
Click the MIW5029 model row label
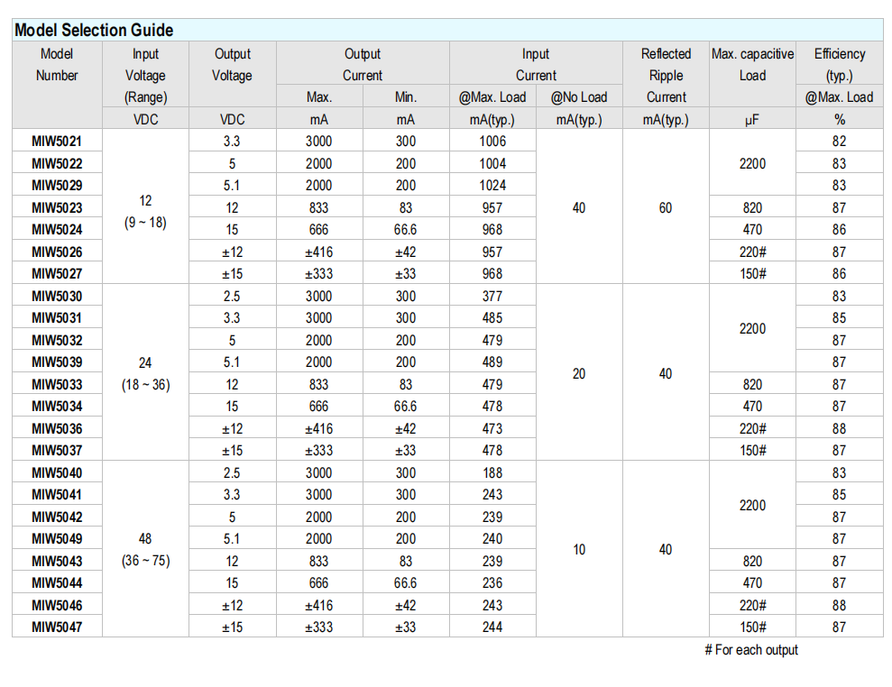[57, 186]
